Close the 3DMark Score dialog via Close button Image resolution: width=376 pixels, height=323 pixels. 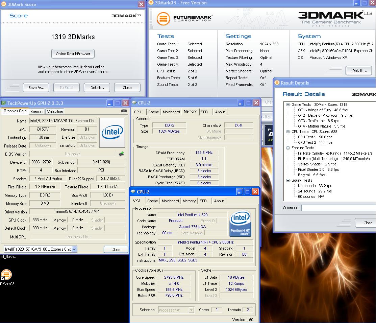point(127,87)
